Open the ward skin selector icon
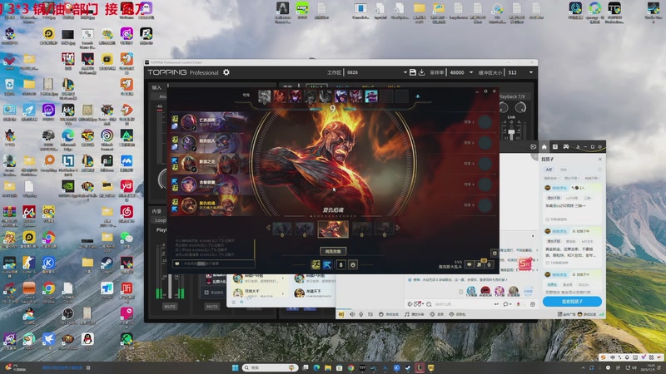 pos(340,264)
